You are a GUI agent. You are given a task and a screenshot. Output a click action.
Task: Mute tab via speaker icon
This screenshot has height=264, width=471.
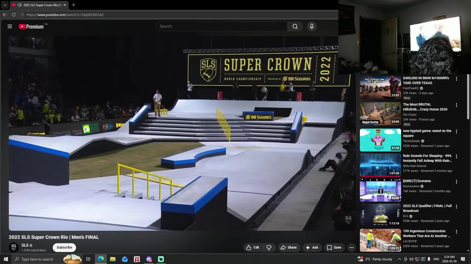(x=19, y=5)
